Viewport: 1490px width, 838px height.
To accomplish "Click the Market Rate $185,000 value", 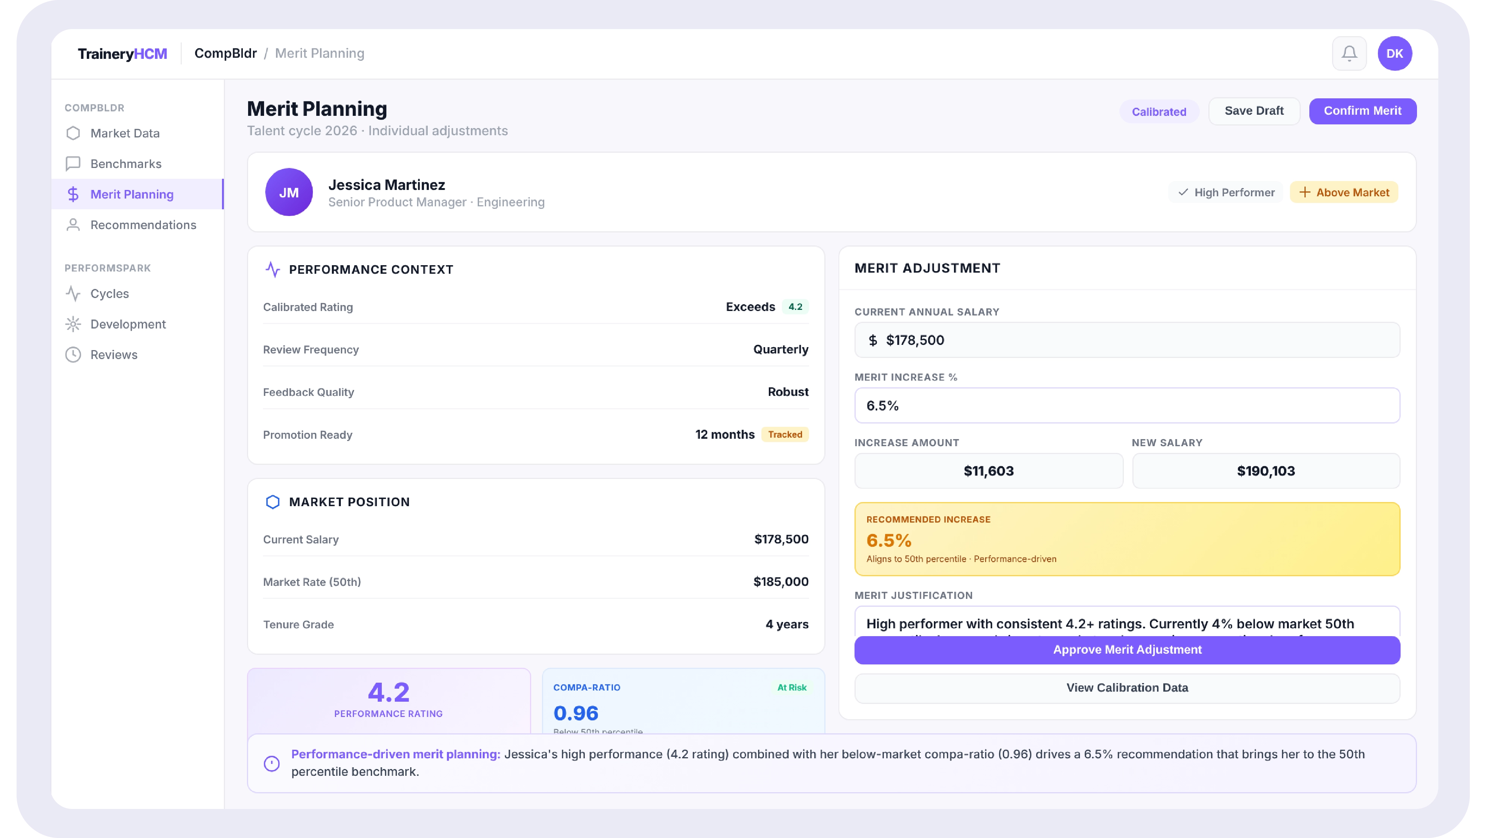I will pos(780,582).
